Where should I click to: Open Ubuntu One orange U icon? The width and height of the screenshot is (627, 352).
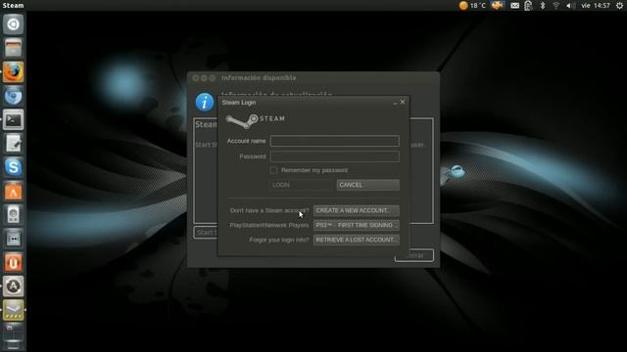pos(13,263)
